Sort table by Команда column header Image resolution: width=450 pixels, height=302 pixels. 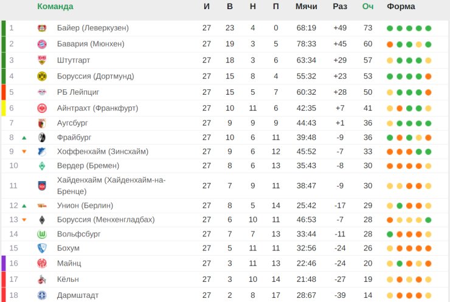pyautogui.click(x=55, y=6)
